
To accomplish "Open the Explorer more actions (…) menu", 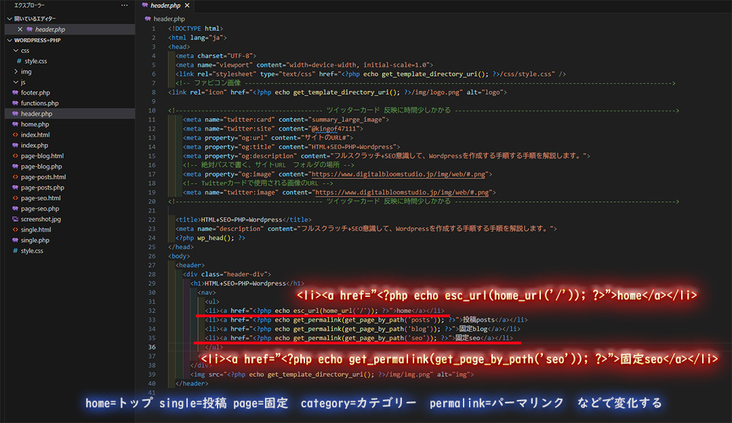I will 124,5.
